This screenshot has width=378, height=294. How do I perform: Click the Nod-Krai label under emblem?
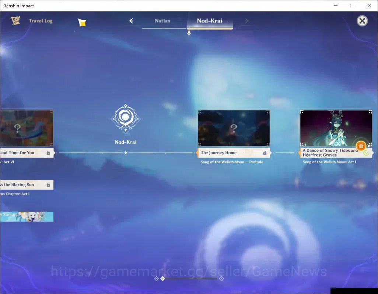click(126, 142)
